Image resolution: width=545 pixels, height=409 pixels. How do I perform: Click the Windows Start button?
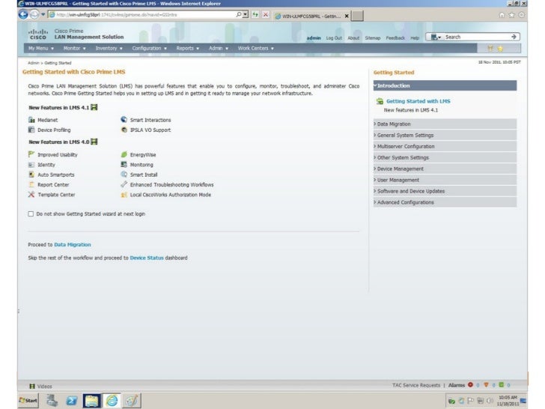(x=28, y=401)
